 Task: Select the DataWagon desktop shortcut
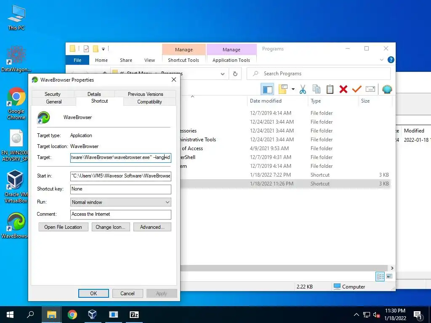16,59
